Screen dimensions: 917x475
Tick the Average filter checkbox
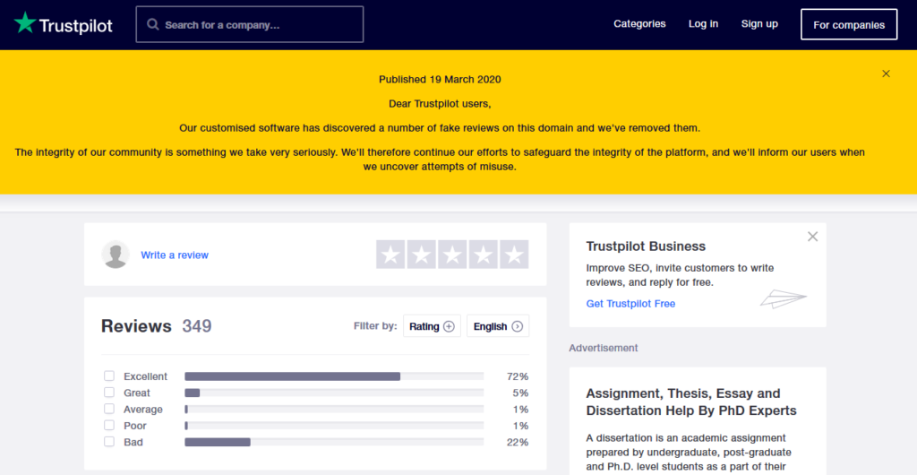108,409
